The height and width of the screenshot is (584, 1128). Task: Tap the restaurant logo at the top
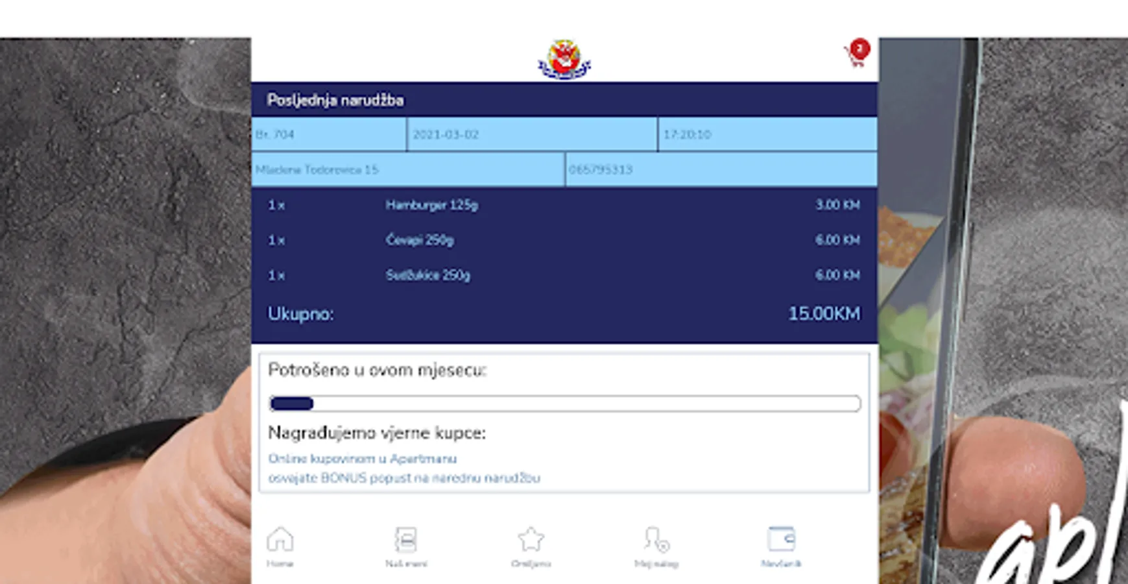[564, 60]
